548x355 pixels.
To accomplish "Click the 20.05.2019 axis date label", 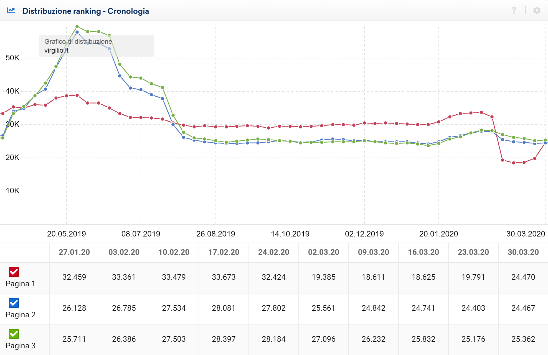I will tap(67, 234).
